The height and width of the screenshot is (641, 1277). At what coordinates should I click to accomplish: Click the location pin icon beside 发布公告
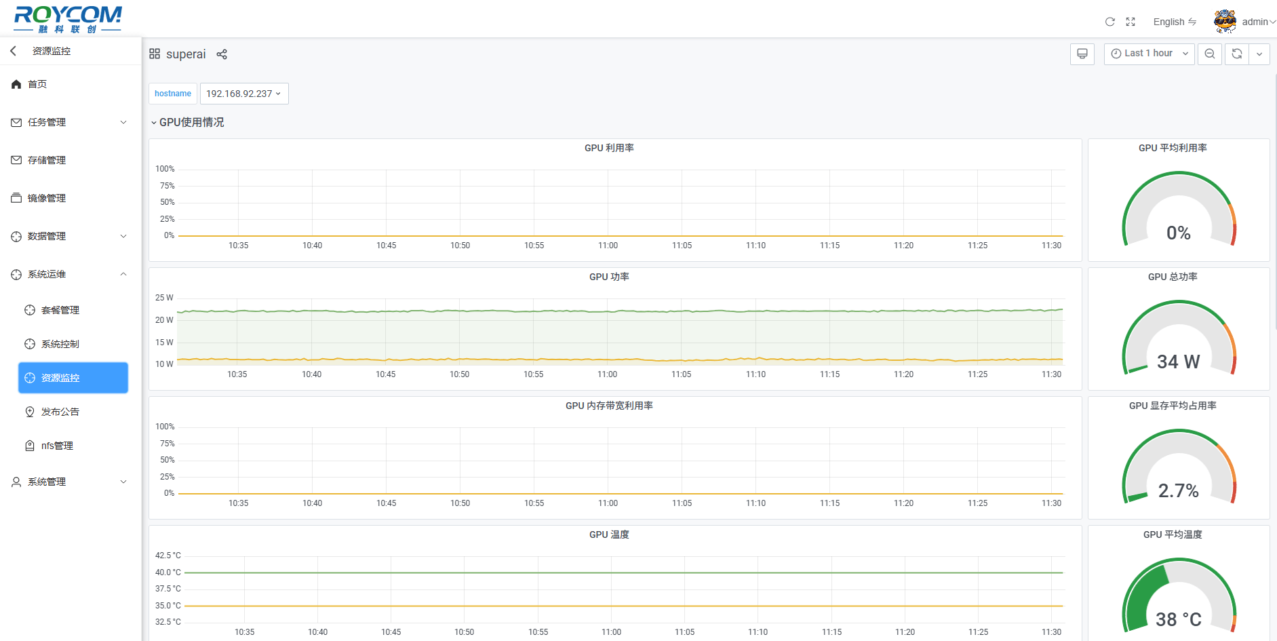pos(30,412)
